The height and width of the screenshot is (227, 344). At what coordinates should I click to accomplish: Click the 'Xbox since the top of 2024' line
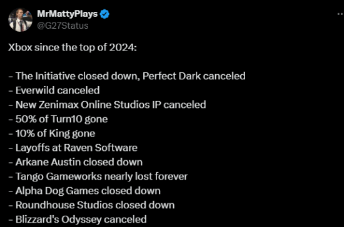point(73,47)
